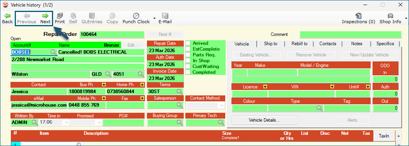Image resolution: width=409 pixels, height=146 pixels.
Task: Click the Copy toolbar icon
Action: tap(112, 15)
